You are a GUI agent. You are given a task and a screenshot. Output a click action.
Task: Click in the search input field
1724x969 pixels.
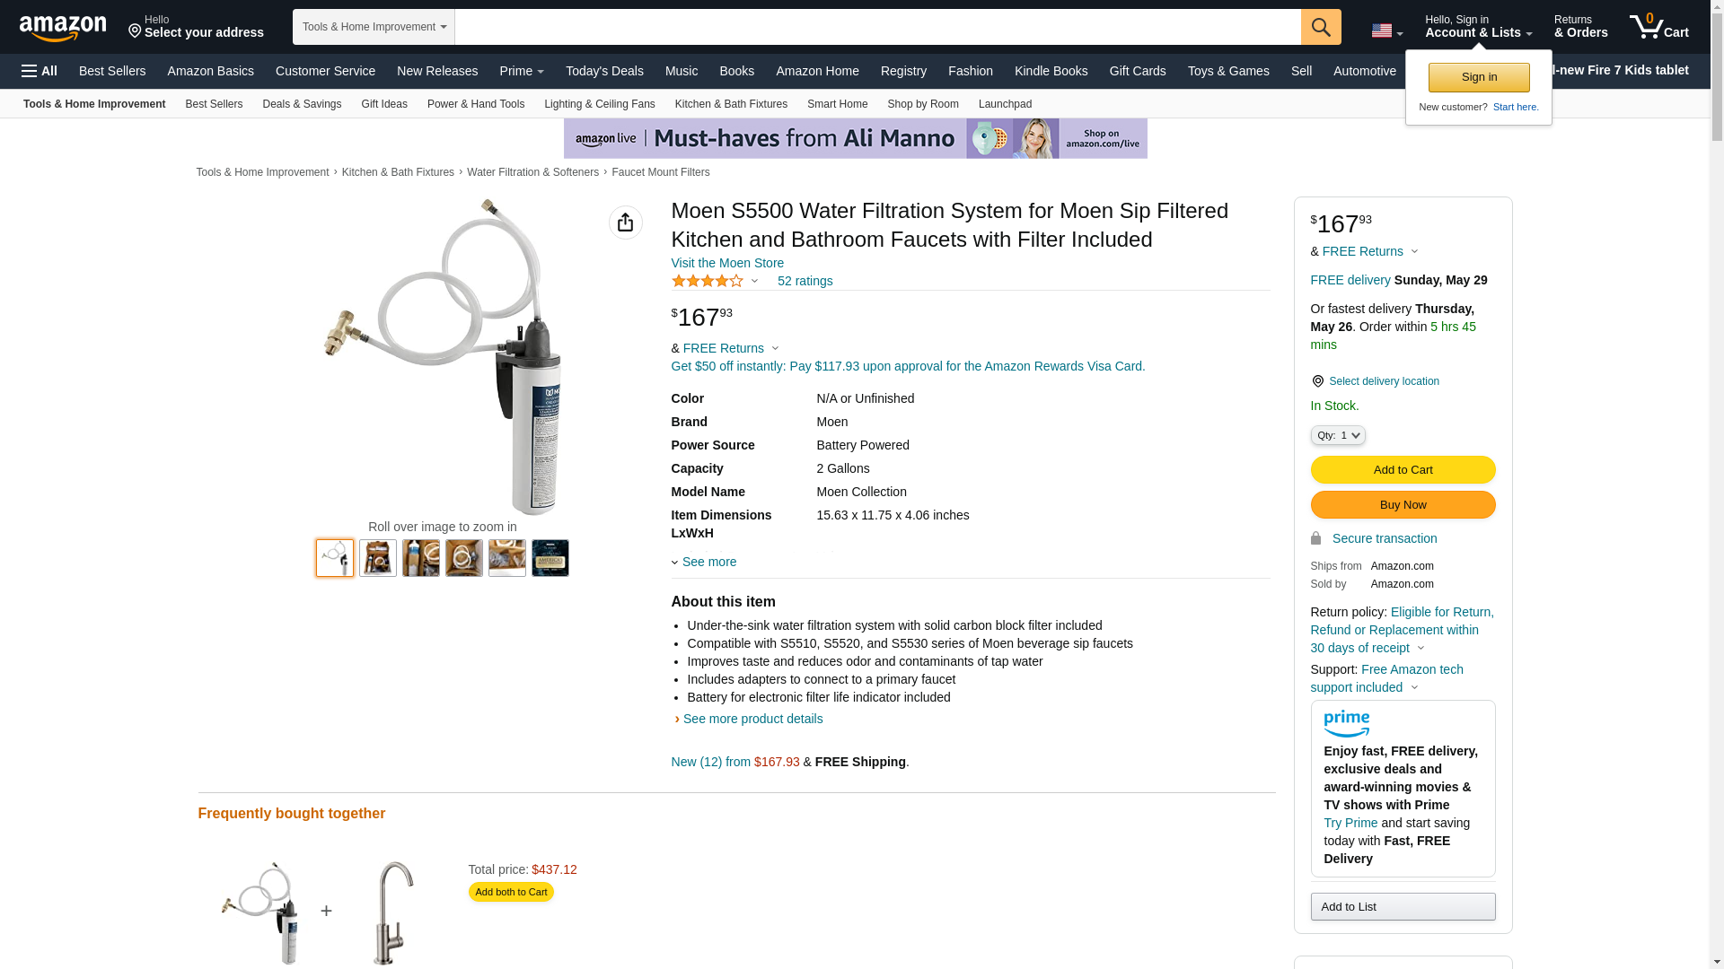pyautogui.click(x=876, y=27)
